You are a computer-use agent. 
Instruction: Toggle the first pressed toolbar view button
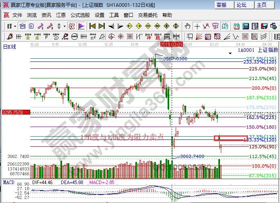(x=23, y=26)
